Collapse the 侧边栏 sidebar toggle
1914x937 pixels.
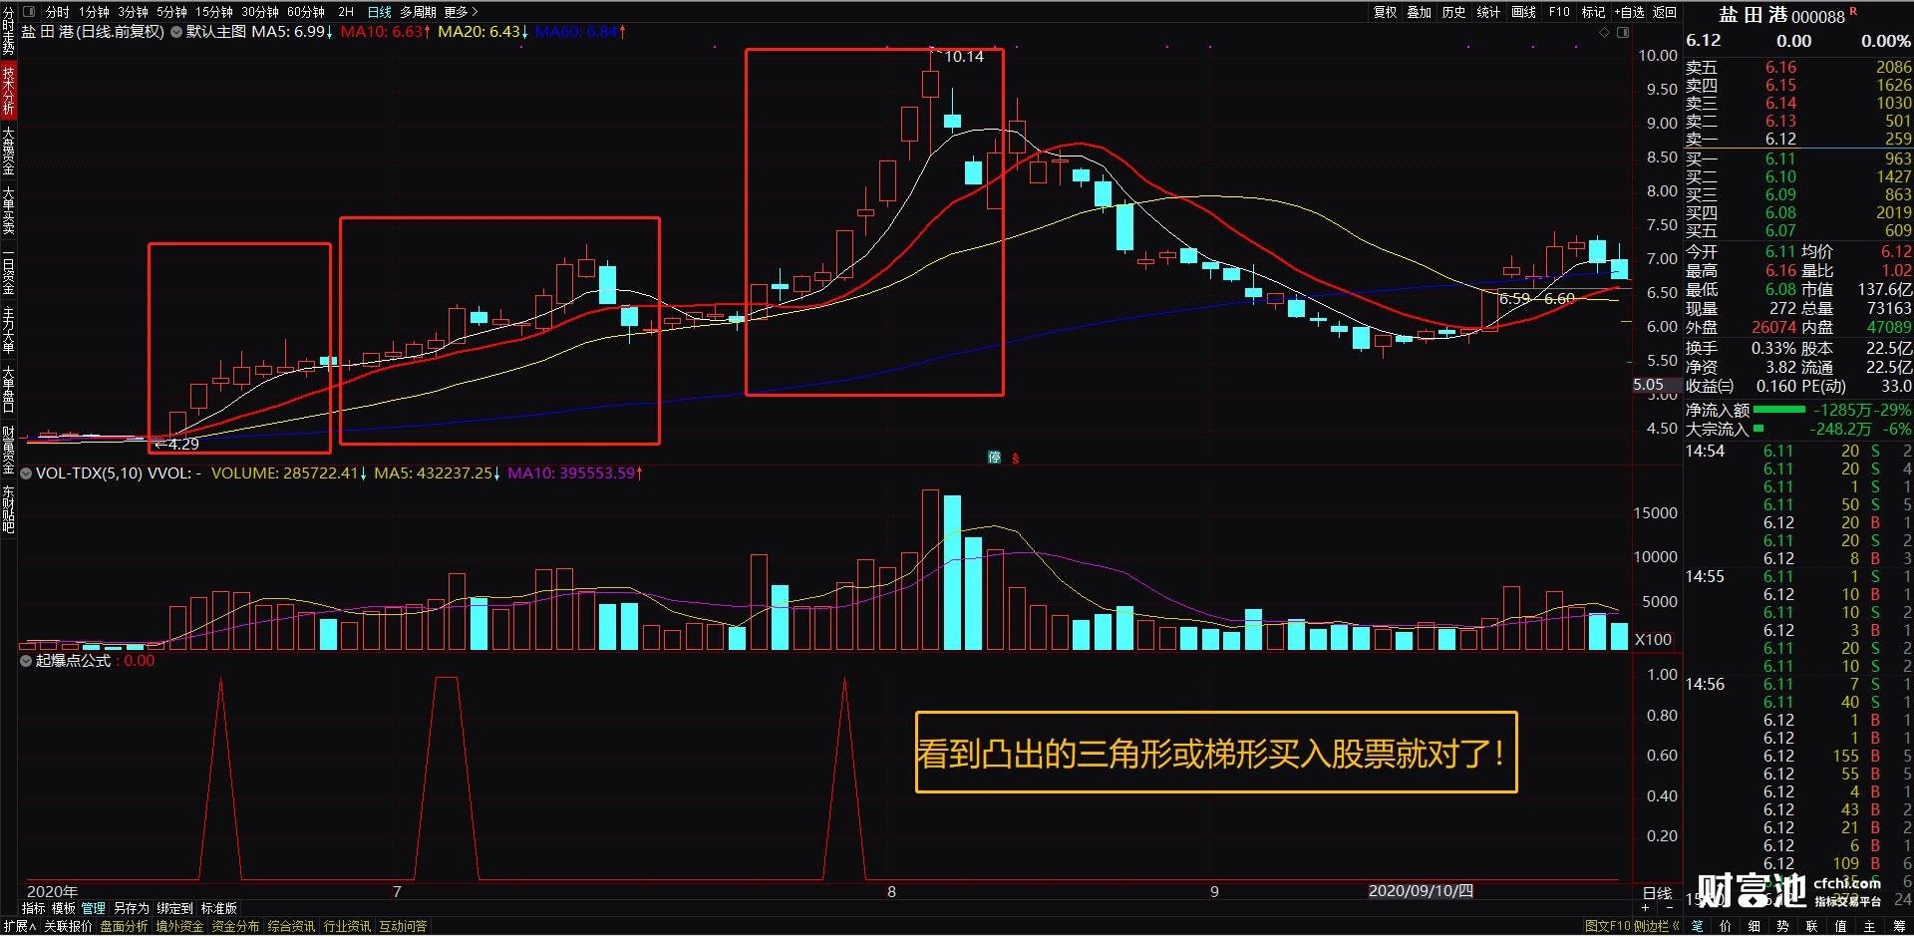coord(1657,926)
